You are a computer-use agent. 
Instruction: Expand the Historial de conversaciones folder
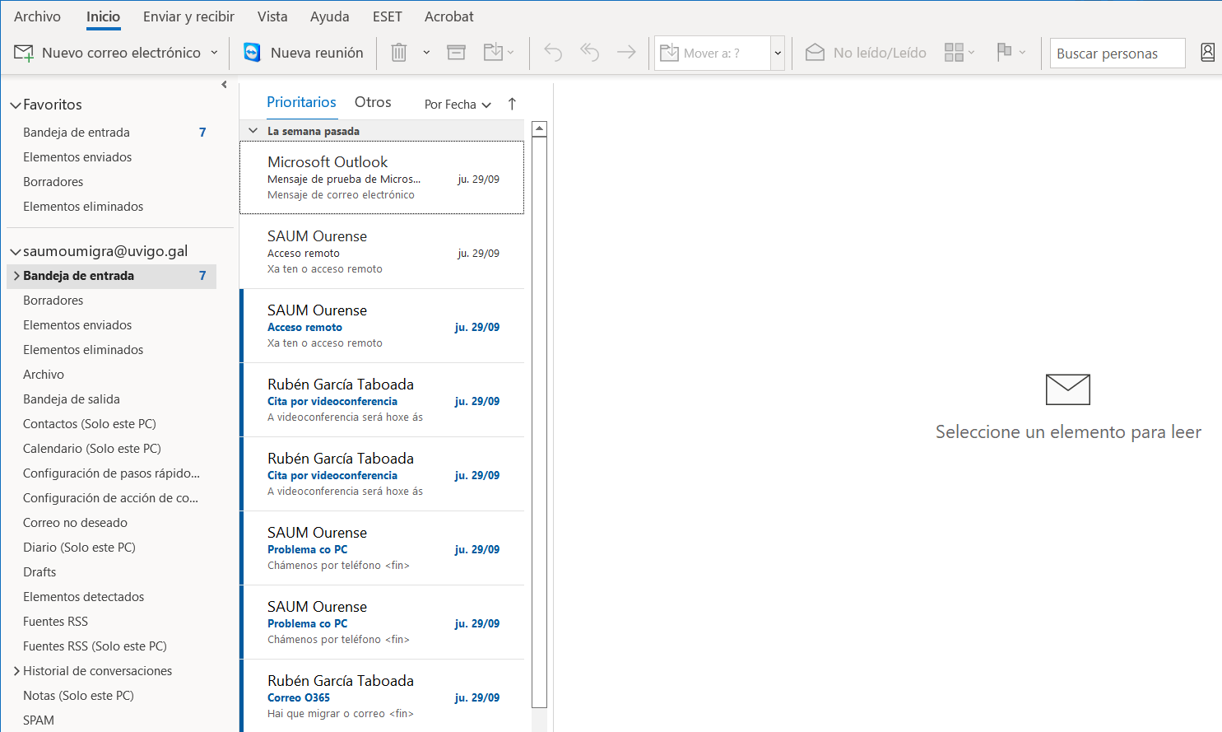16,671
